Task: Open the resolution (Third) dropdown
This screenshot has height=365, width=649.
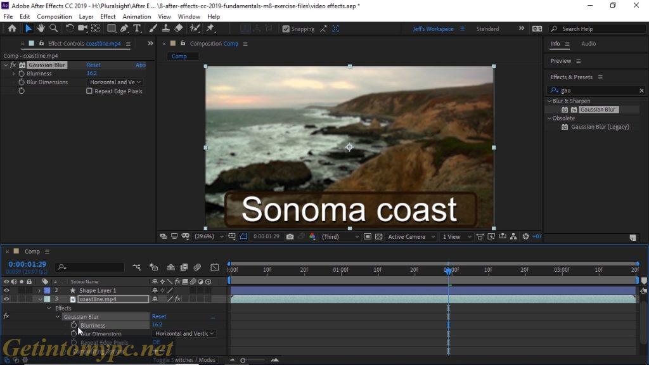Action: (340, 237)
